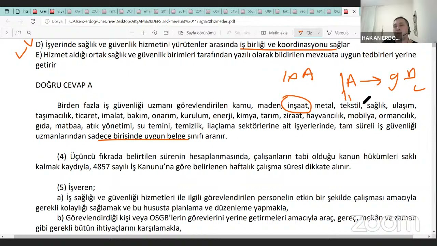Click the address bar file path
This screenshot has height=246, width=437.
click(152, 21)
